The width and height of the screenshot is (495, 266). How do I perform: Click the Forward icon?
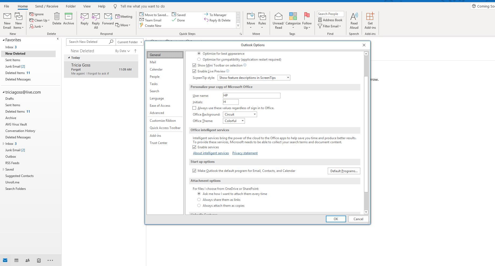click(108, 17)
